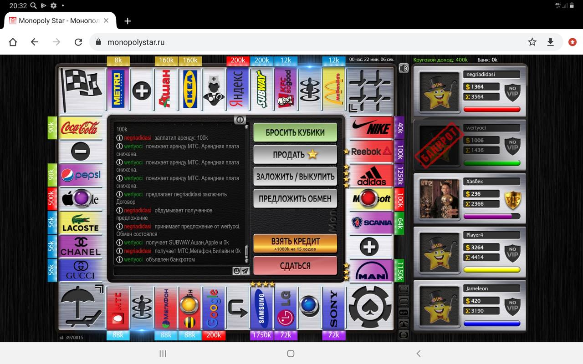Click the BUY side panel button

point(404,312)
